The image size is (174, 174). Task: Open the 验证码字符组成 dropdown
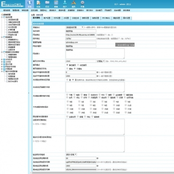[x=71, y=154]
